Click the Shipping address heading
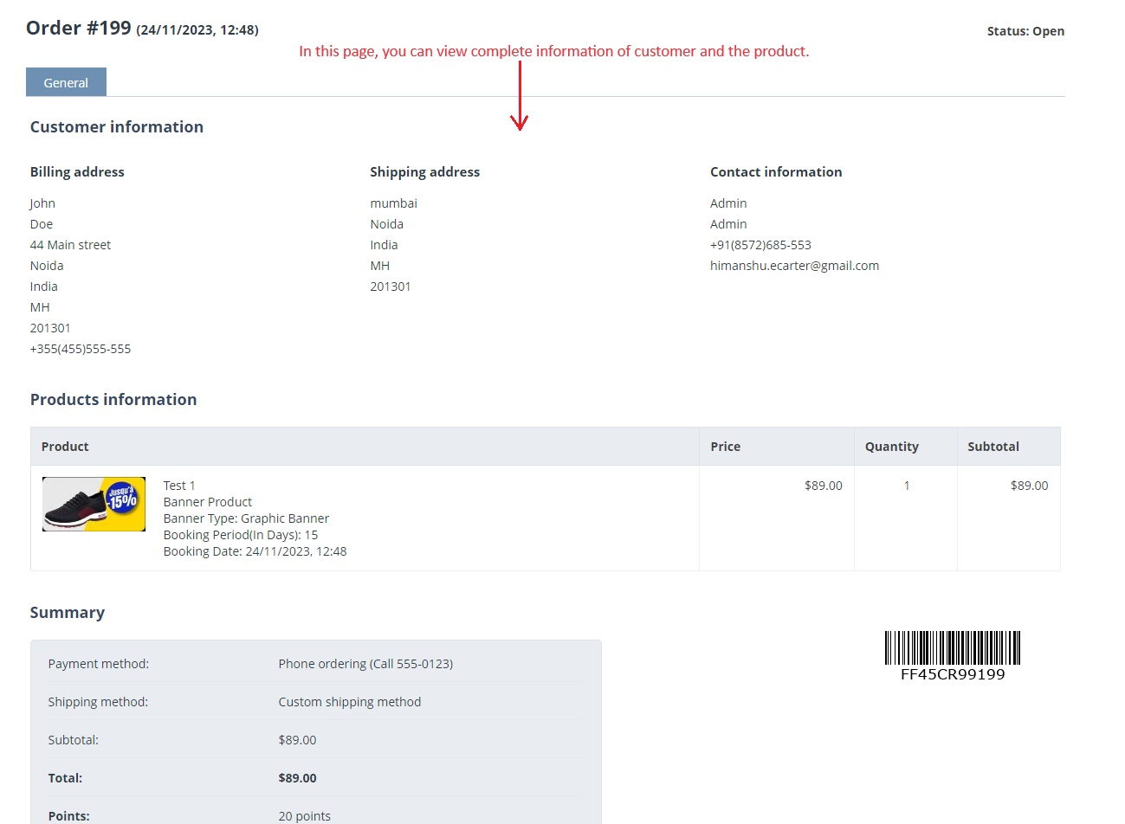The width and height of the screenshot is (1125, 824). coord(424,172)
